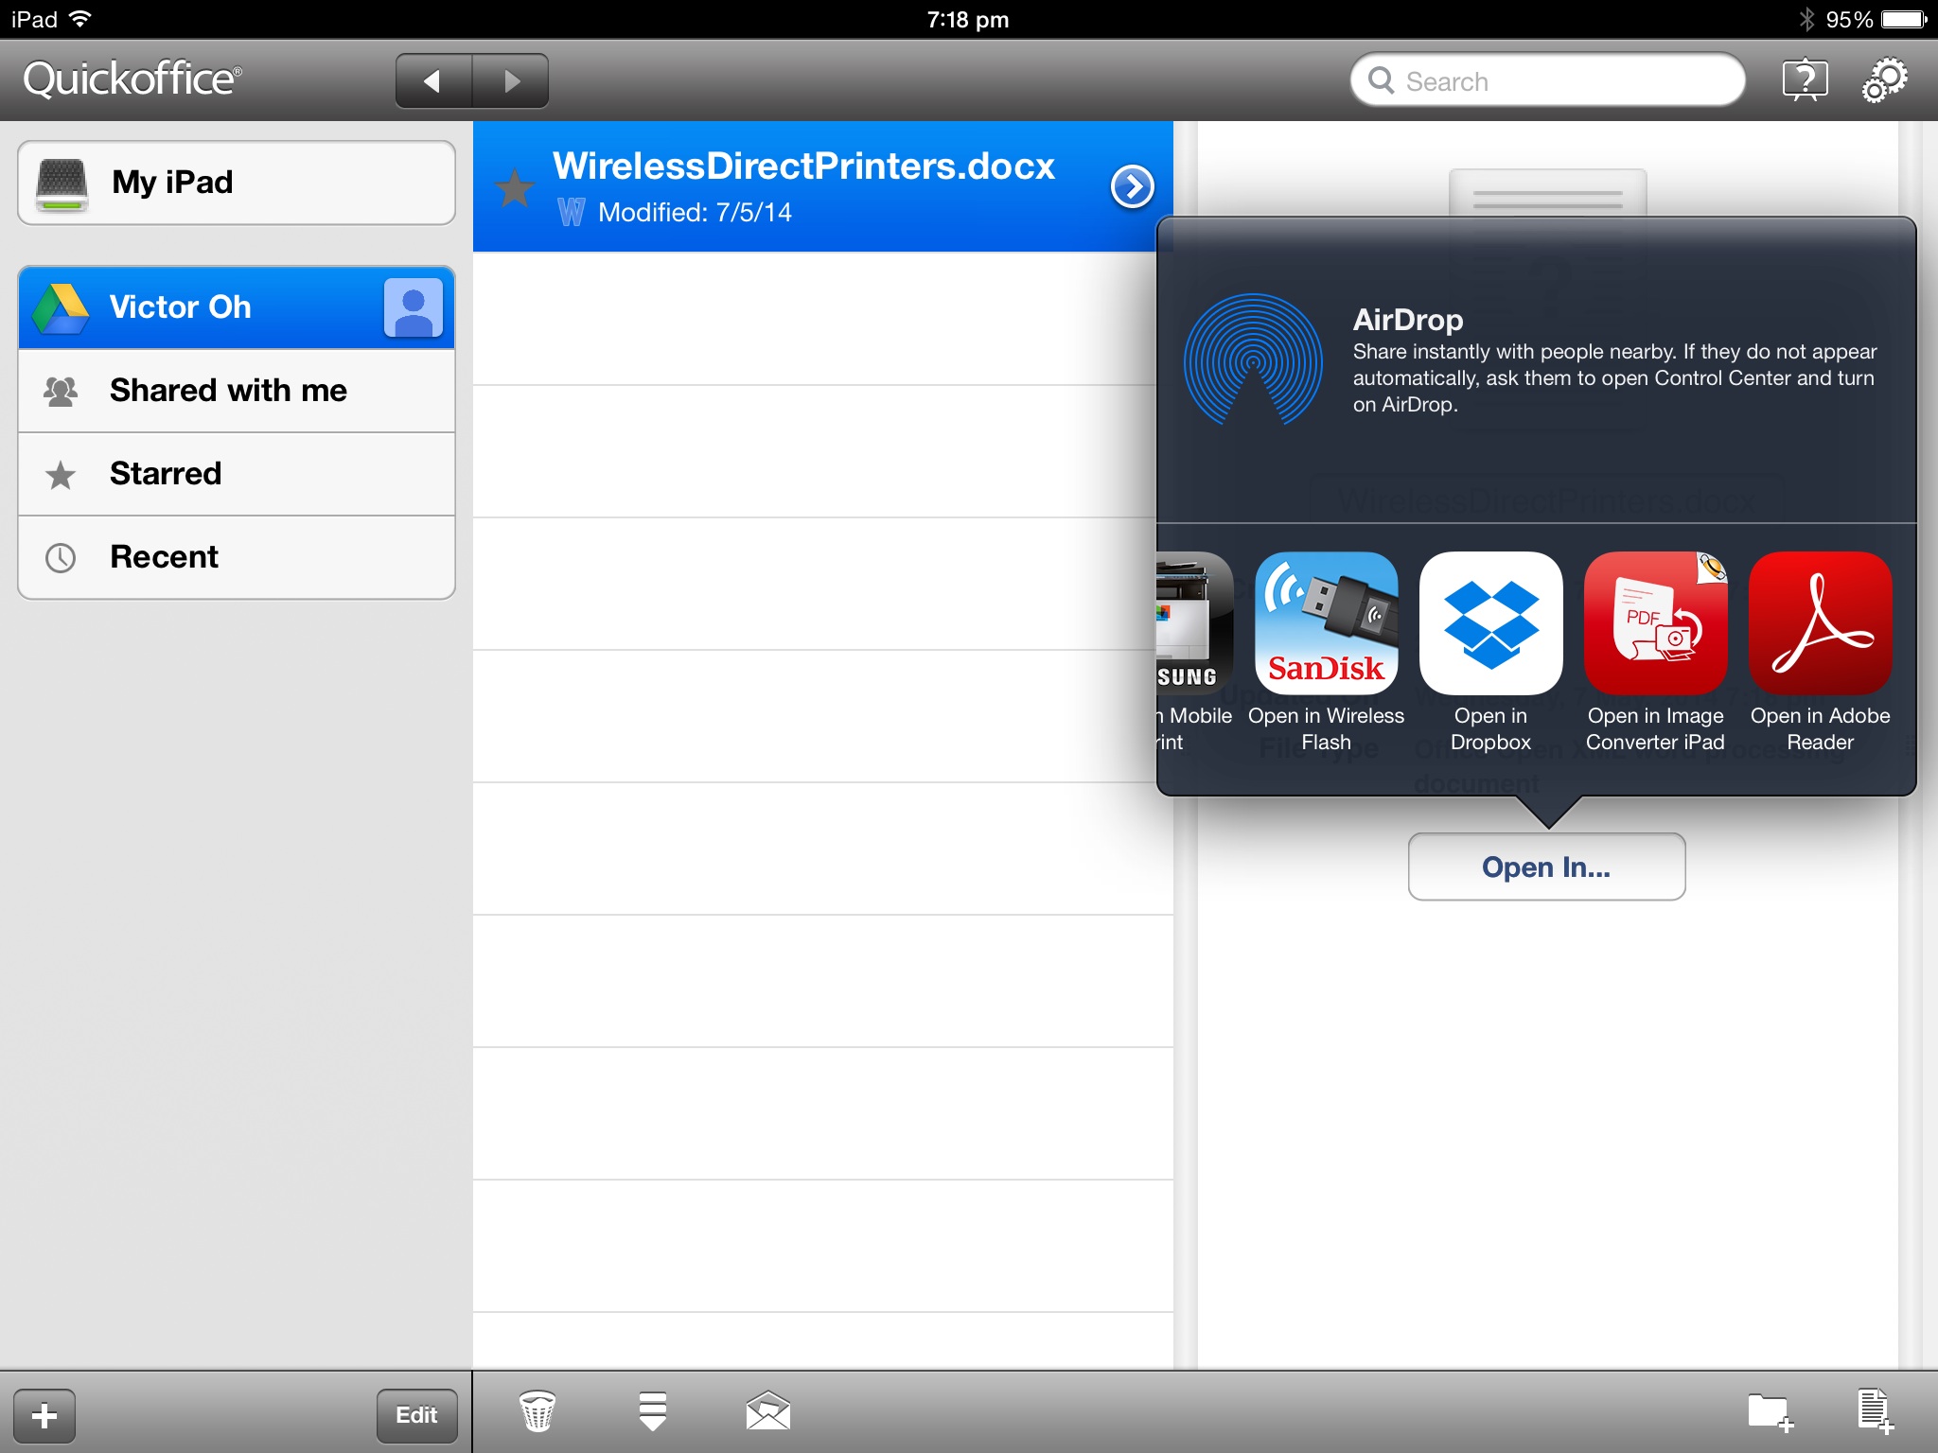Choose Image Converter iPad app icon
Viewport: 1938px width, 1453px height.
pos(1655,623)
